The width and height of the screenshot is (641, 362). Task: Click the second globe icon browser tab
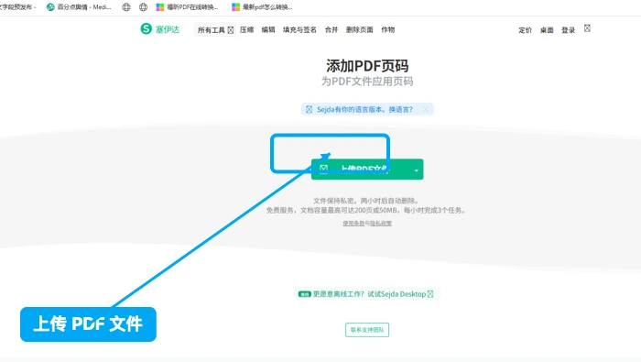tap(143, 7)
